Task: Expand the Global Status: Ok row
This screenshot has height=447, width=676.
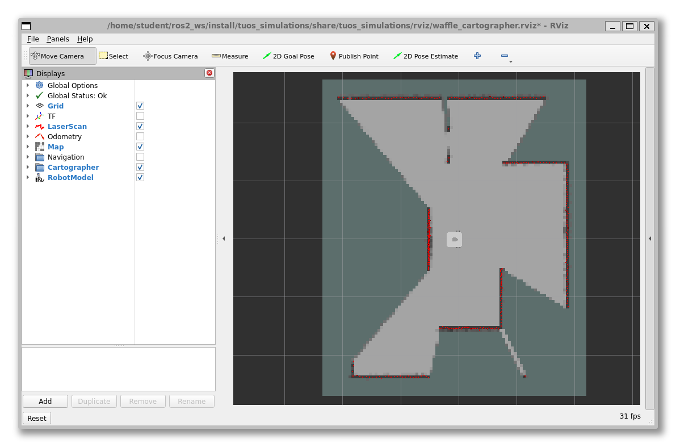Action: tap(28, 95)
